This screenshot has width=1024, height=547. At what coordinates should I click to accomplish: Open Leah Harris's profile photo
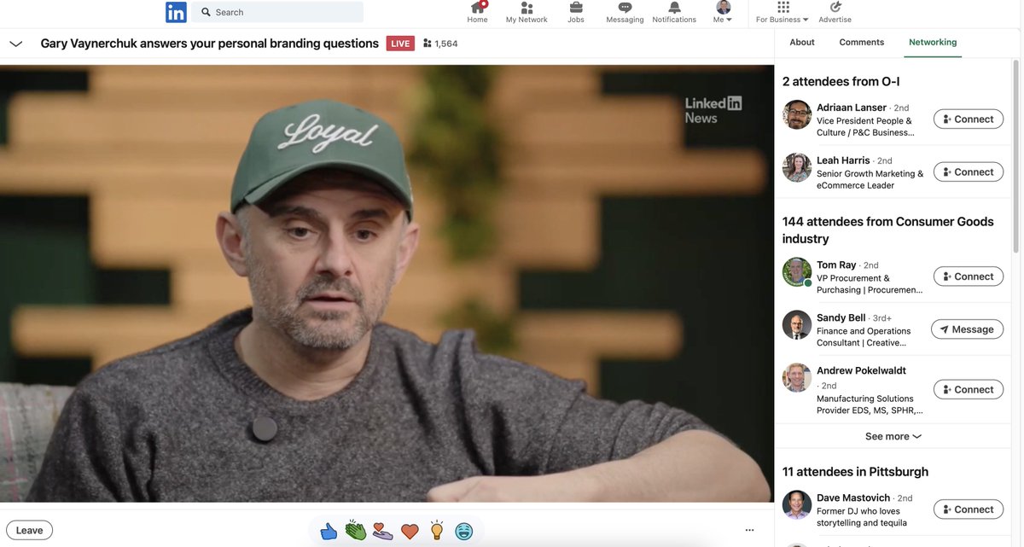pyautogui.click(x=797, y=167)
